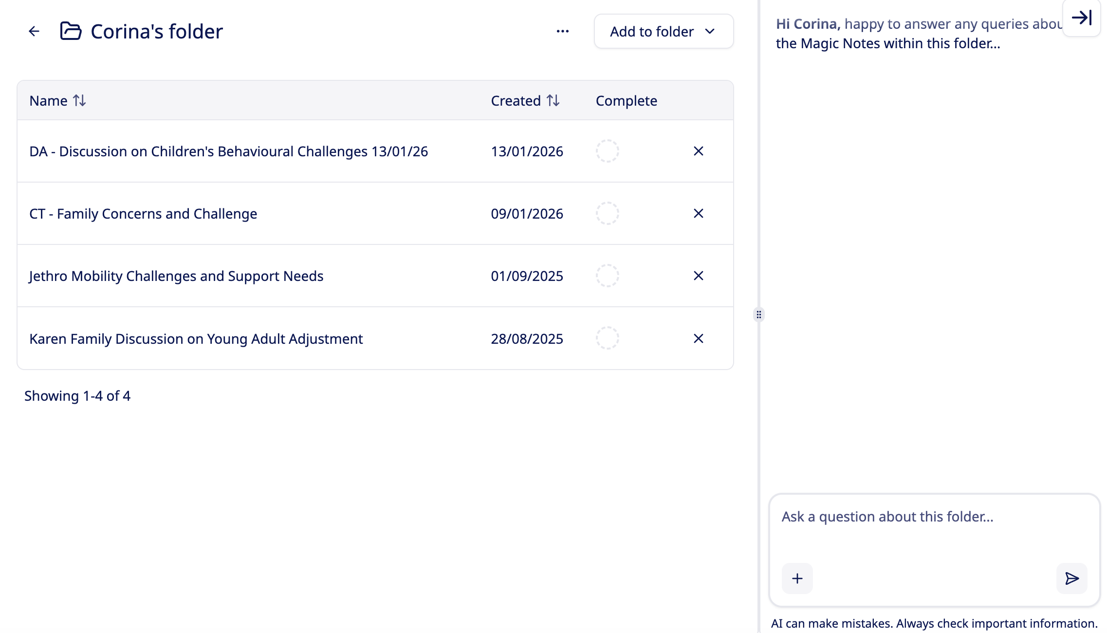Remove Karen Family Discussion note
1107x633 pixels.
click(698, 338)
